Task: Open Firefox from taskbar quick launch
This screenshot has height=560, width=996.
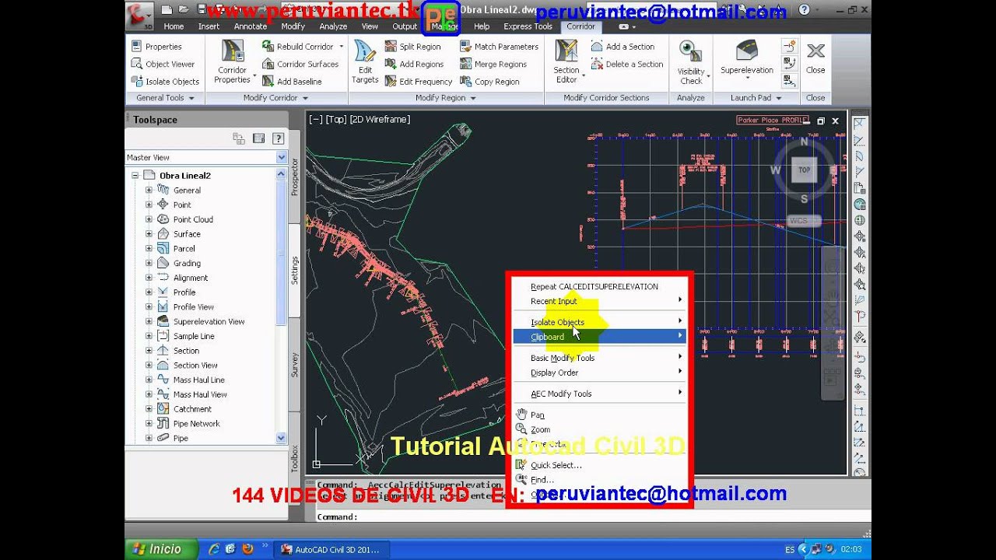Action: [247, 549]
